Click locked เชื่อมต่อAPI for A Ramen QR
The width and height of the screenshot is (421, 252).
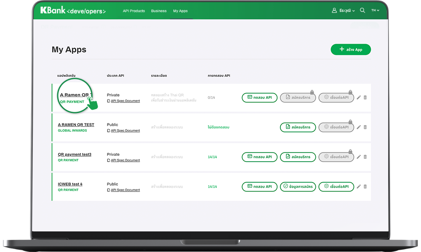(336, 97)
